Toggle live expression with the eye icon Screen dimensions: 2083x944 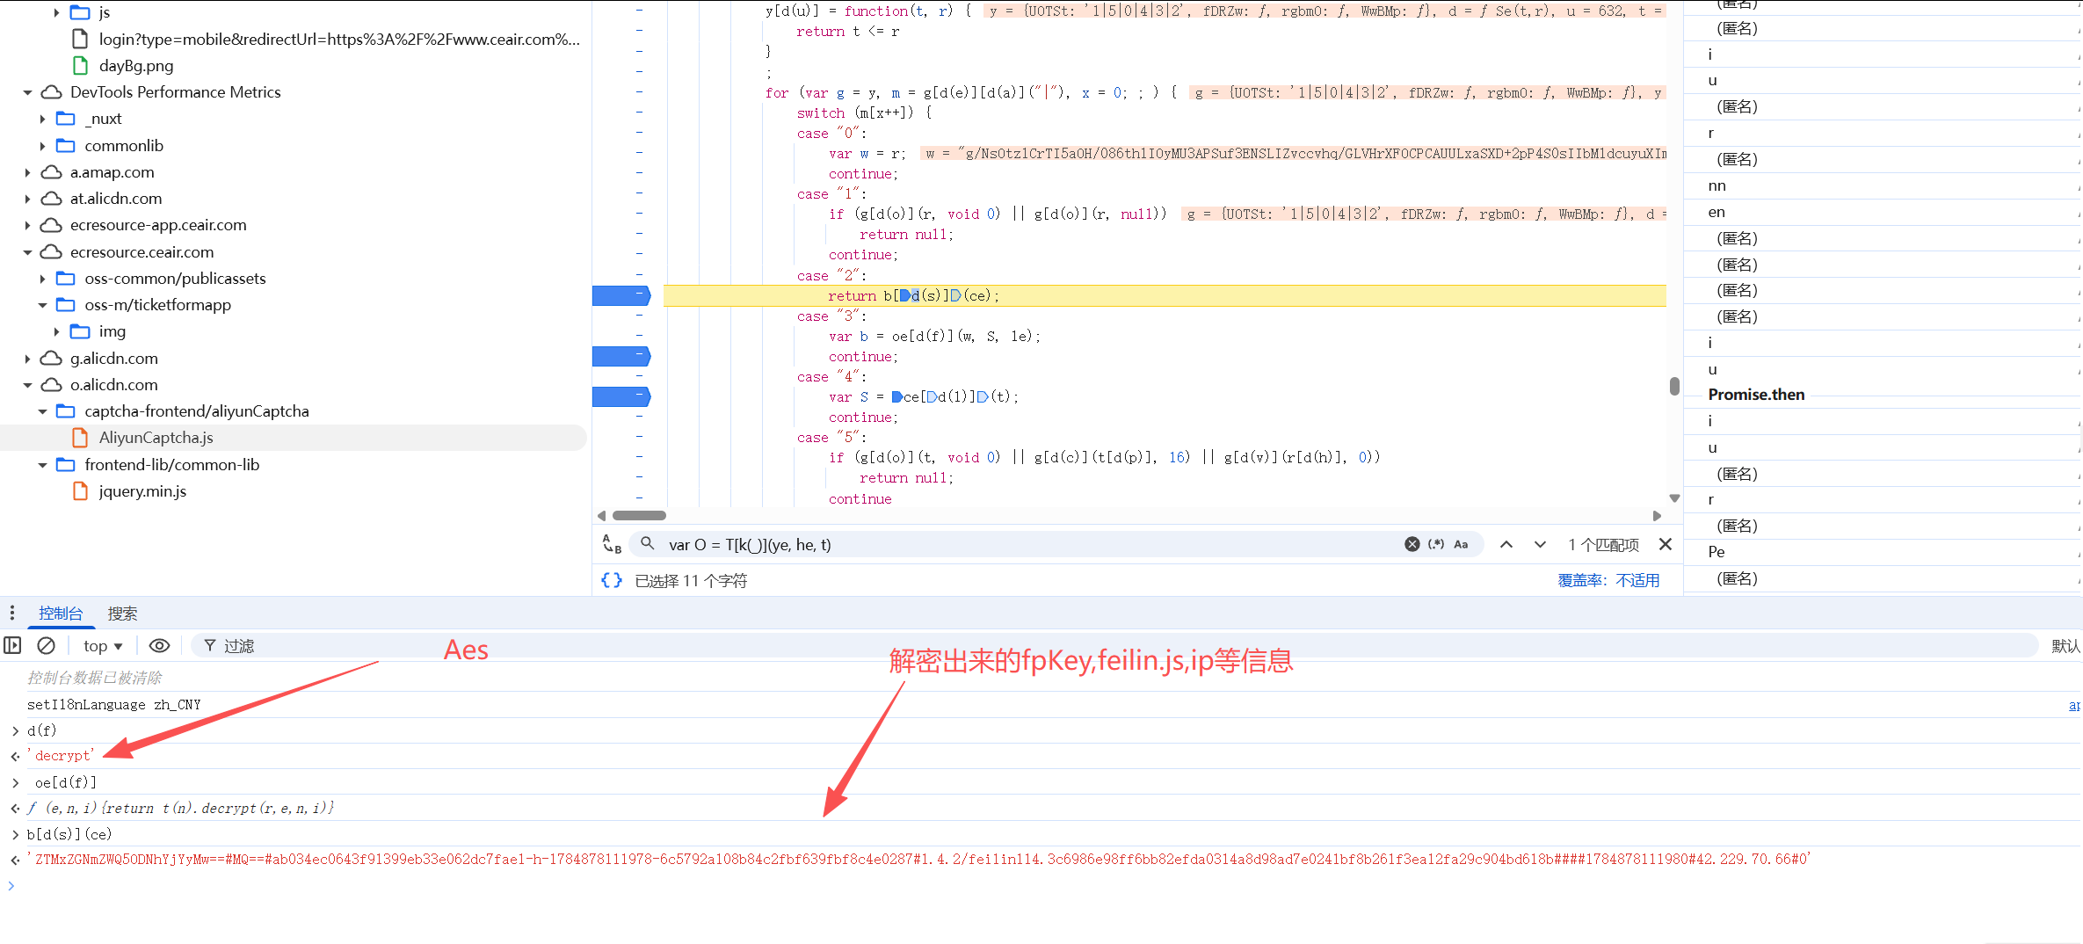159,646
